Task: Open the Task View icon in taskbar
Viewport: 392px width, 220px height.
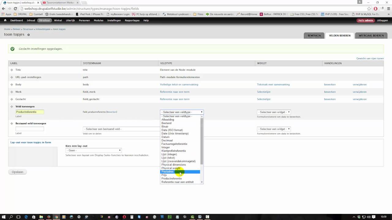Action: (18, 217)
